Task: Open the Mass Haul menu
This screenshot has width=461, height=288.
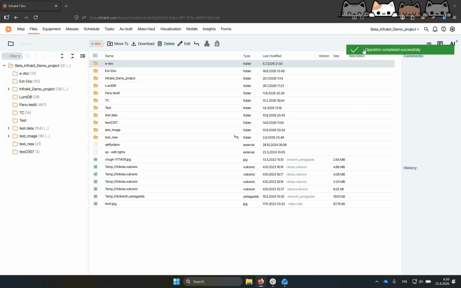Action: (146, 29)
